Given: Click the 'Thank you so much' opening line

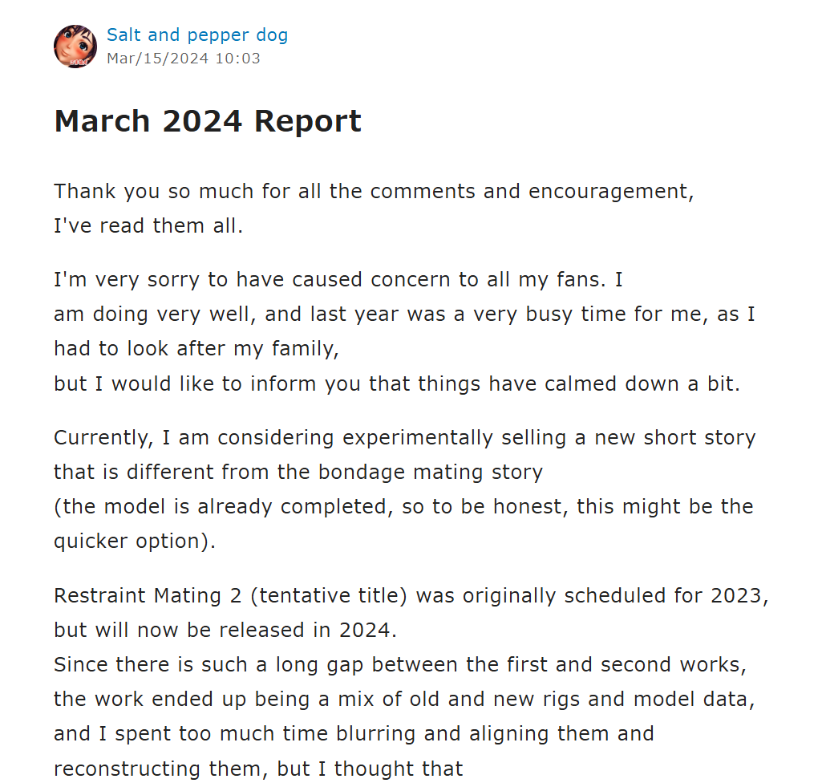Looking at the screenshot, I should tap(374, 192).
